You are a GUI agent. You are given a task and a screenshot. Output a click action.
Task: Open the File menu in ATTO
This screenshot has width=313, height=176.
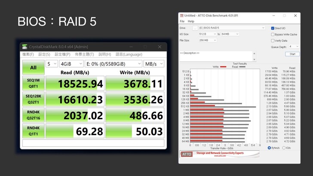[182, 21]
